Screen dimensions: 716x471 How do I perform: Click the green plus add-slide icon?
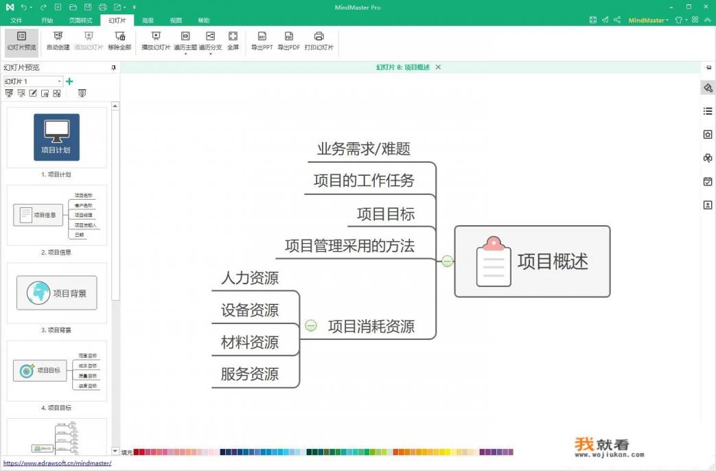[x=69, y=81]
